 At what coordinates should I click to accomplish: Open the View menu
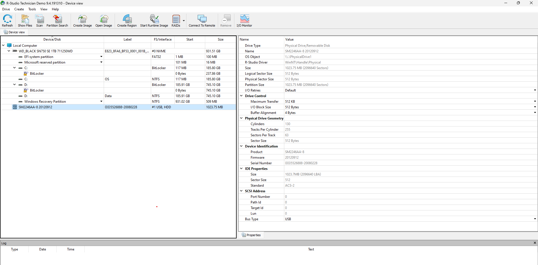coord(44,9)
